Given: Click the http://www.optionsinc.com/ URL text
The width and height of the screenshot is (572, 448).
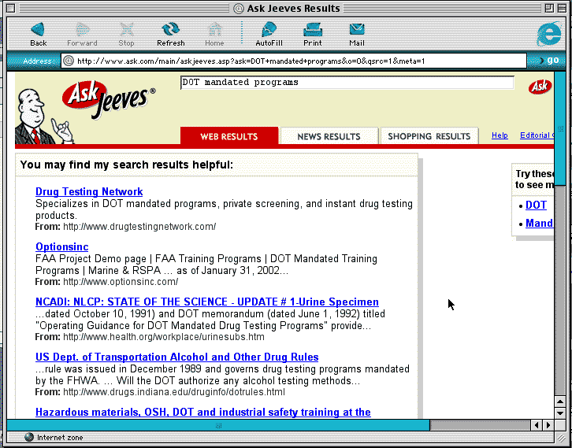Looking at the screenshot, I should click(121, 282).
